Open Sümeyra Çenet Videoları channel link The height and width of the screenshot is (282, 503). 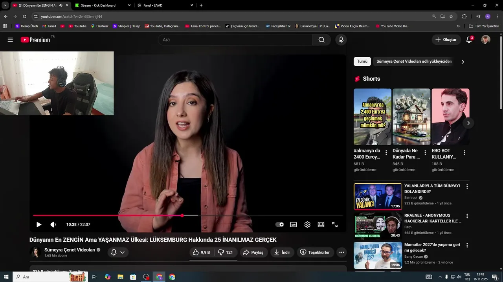click(70, 249)
